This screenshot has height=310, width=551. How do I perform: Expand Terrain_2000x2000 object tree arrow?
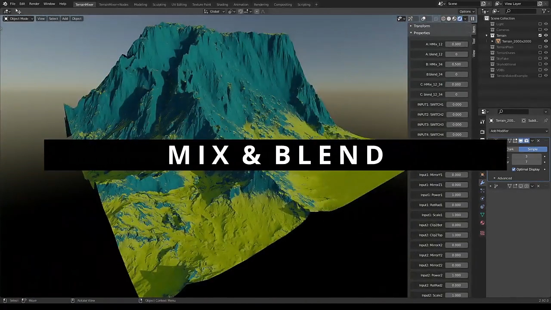(x=493, y=41)
